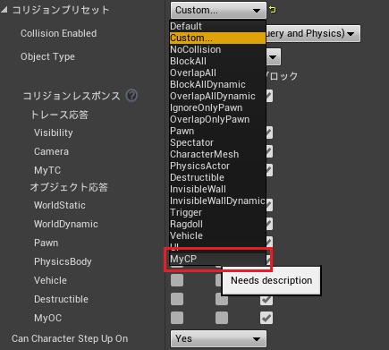Open the Custom... collision preset combo box
The image size is (389, 350).
218,10
